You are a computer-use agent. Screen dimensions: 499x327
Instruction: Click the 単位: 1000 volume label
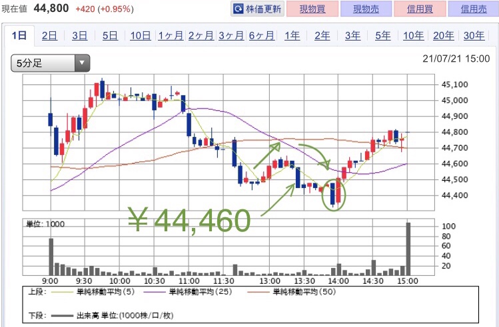coord(45,224)
